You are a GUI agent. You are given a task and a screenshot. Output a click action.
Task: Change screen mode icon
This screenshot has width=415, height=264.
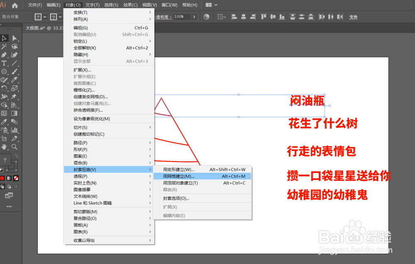(x=9, y=196)
